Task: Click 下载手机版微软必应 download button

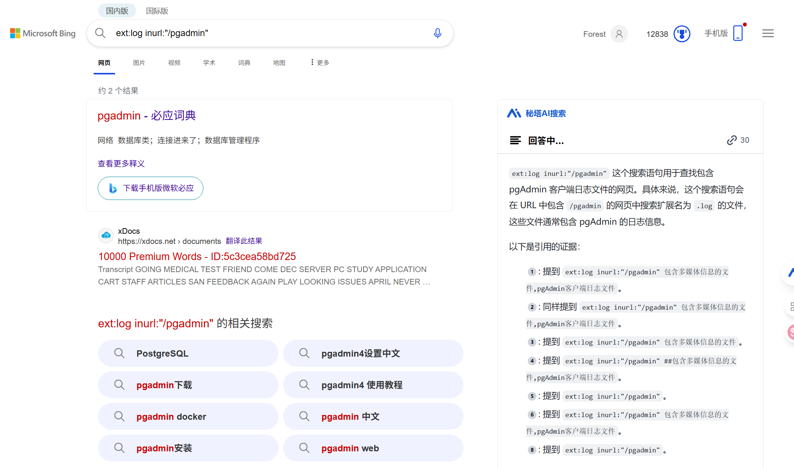Action: tap(150, 188)
